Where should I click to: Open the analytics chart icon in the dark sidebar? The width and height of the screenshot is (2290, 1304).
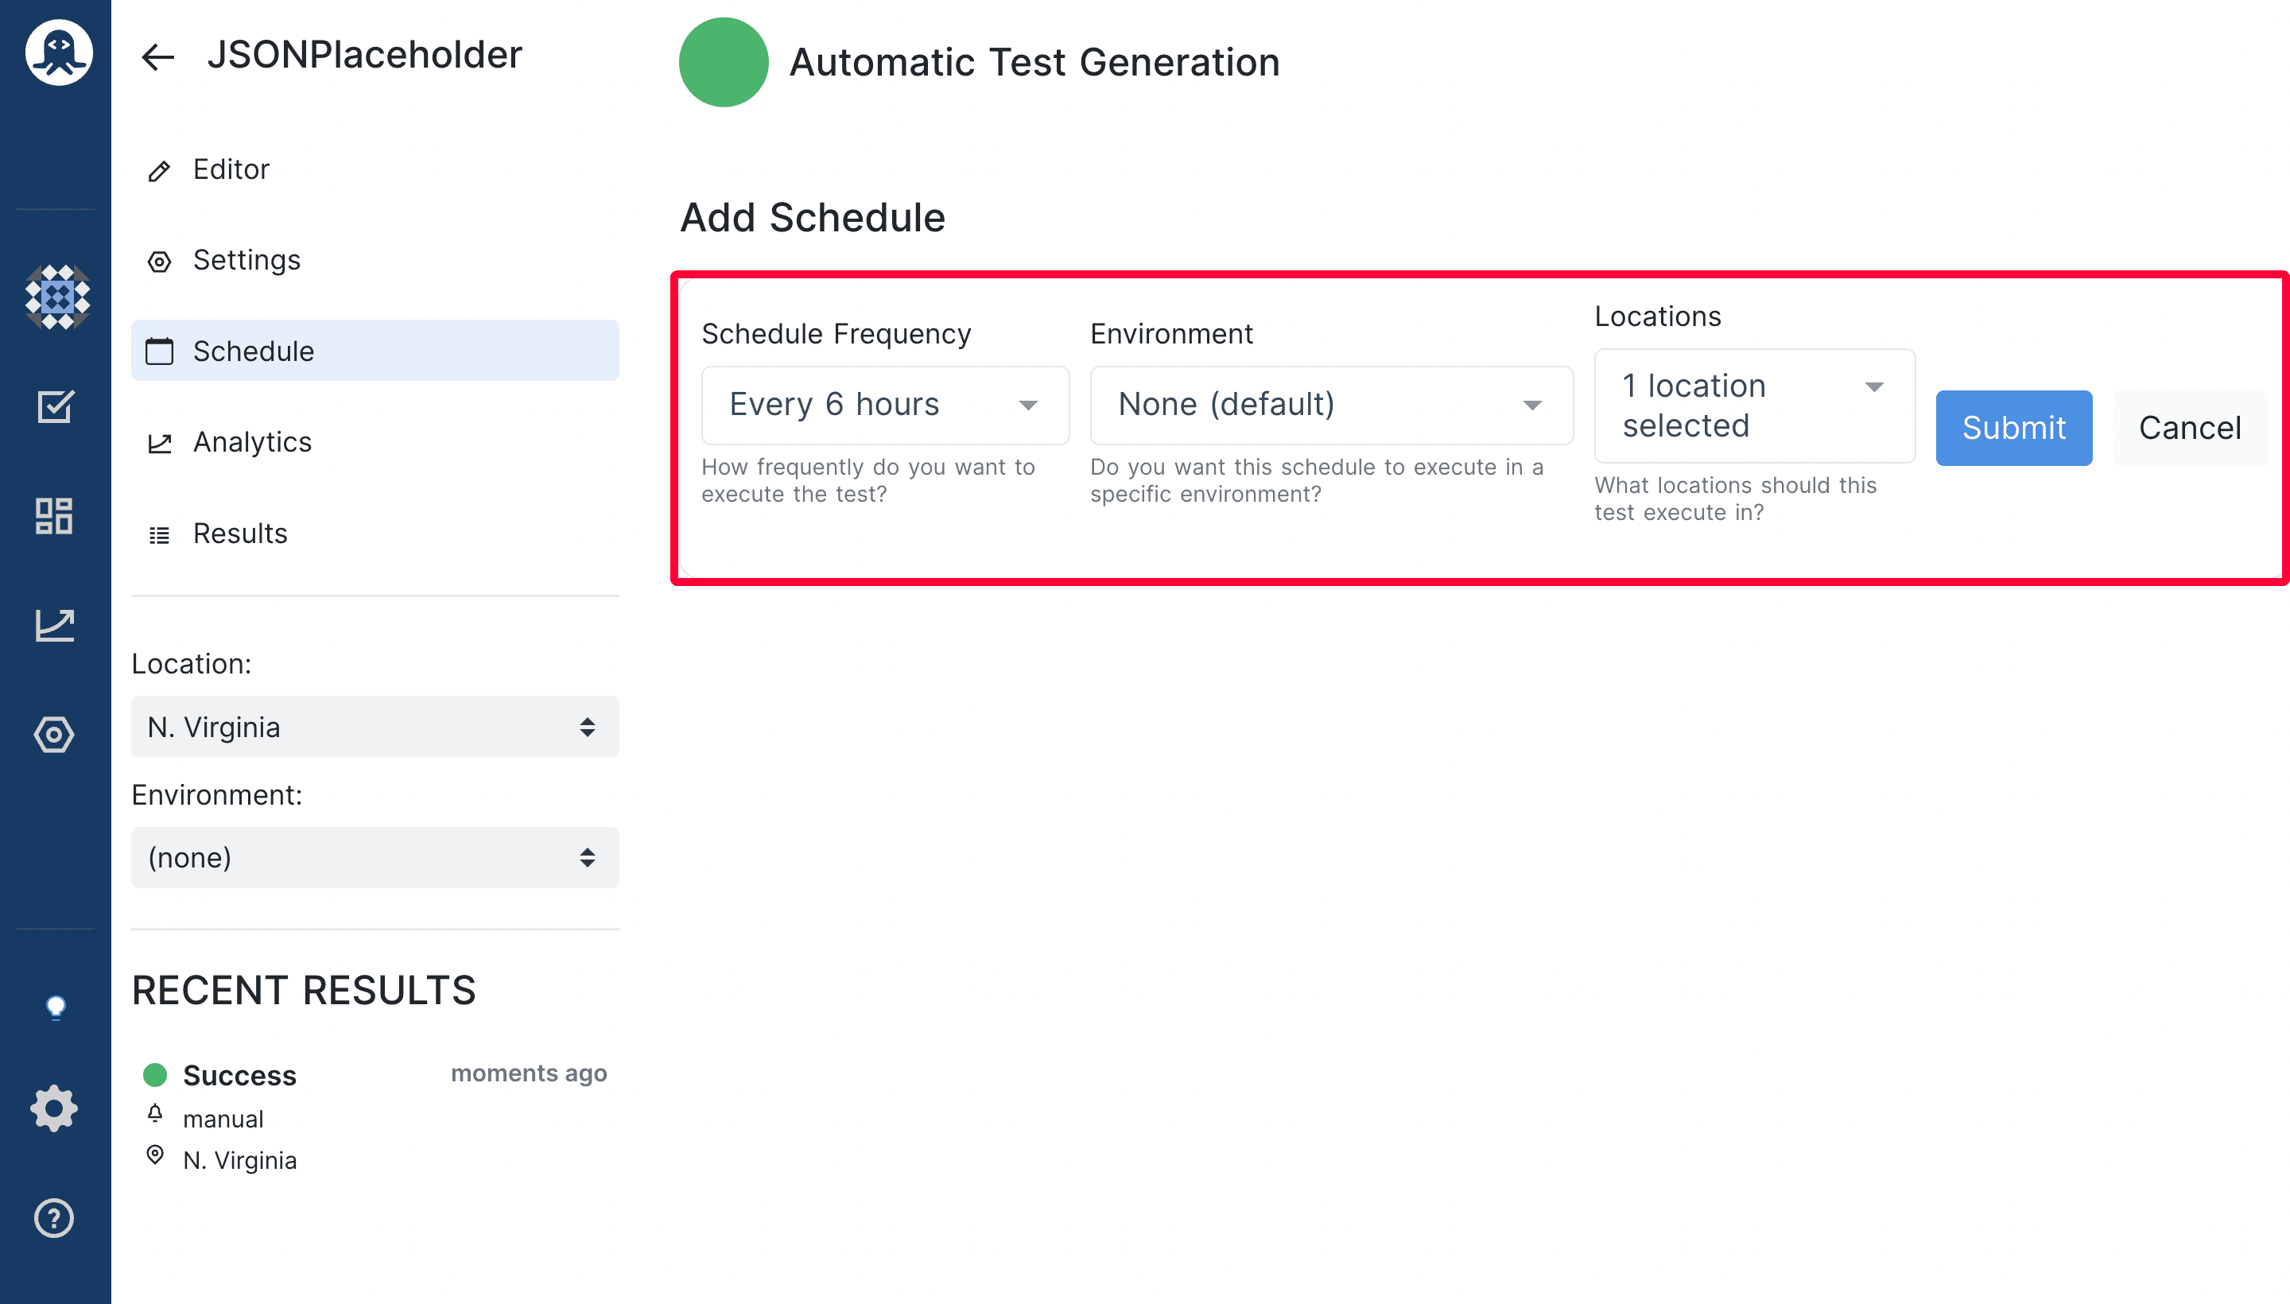click(x=55, y=625)
